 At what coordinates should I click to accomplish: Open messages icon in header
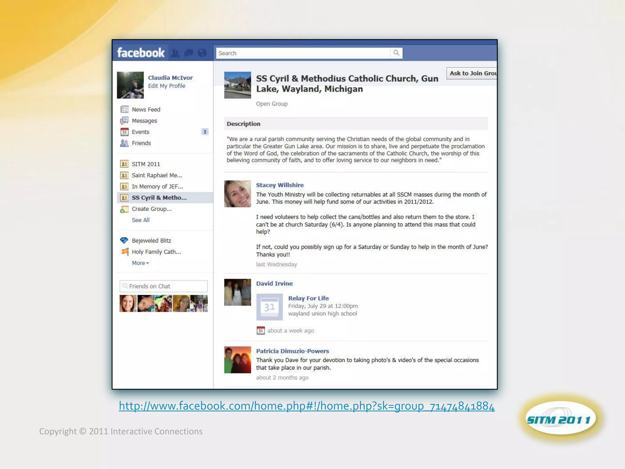pyautogui.click(x=189, y=53)
